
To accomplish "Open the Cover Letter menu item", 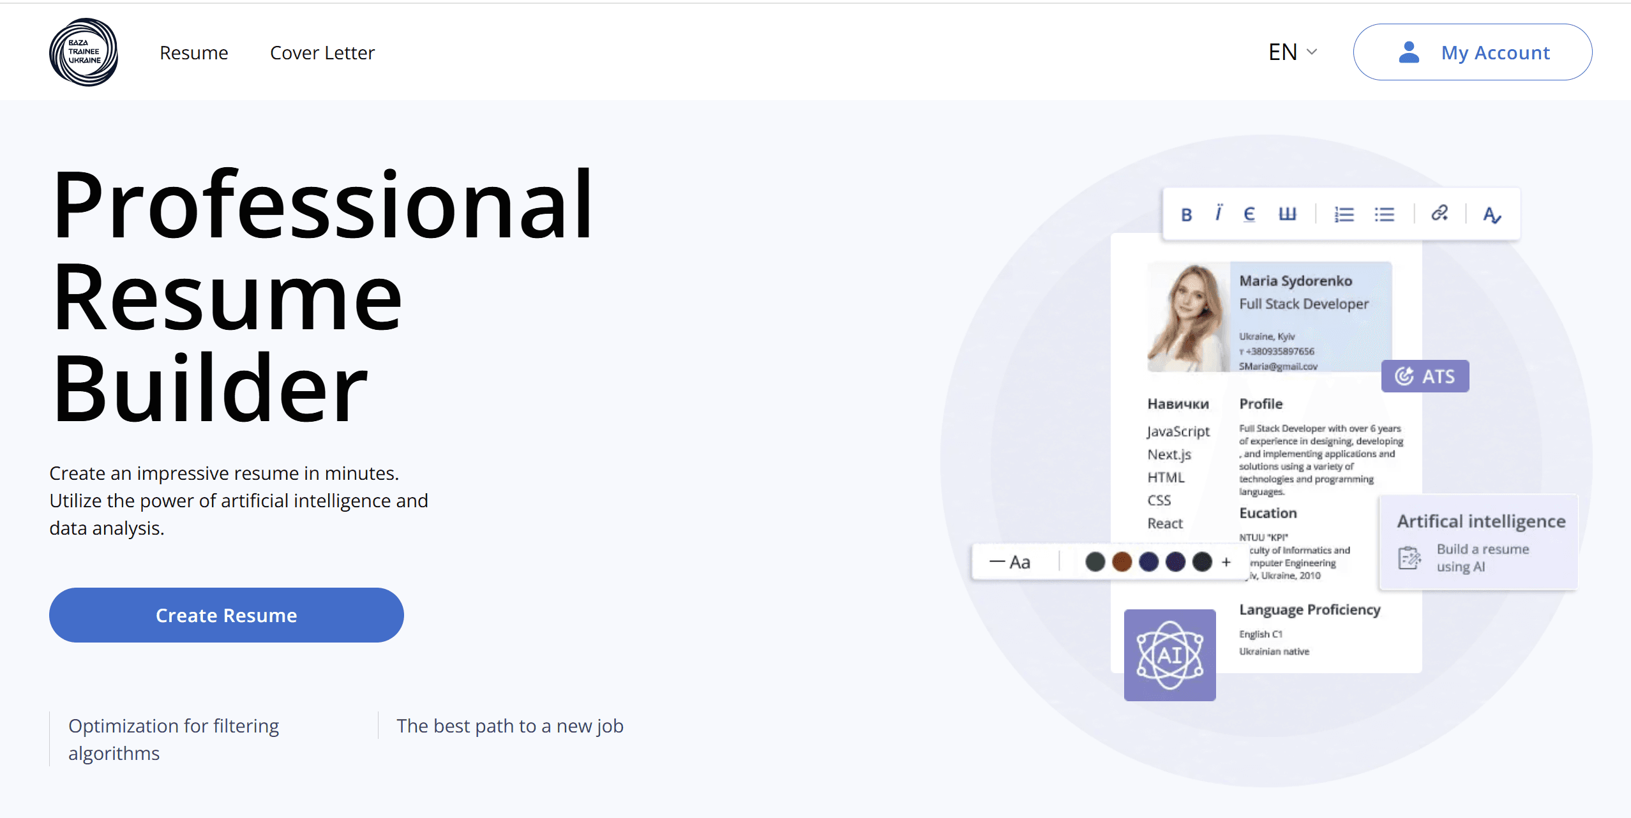I will pyautogui.click(x=322, y=53).
